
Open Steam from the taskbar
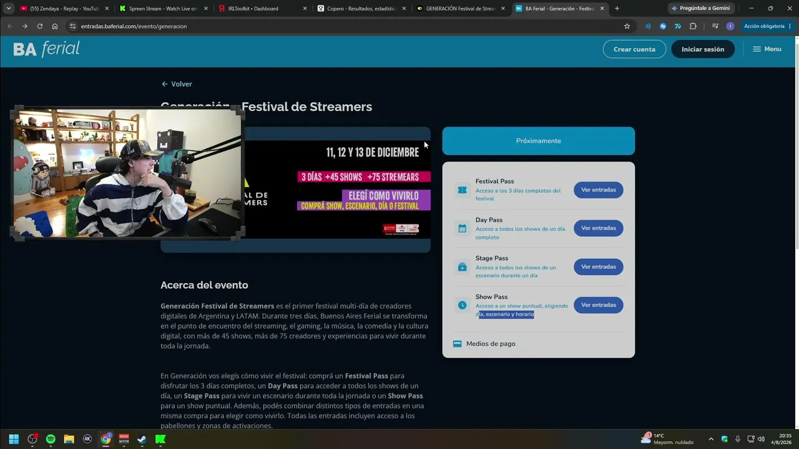142,439
